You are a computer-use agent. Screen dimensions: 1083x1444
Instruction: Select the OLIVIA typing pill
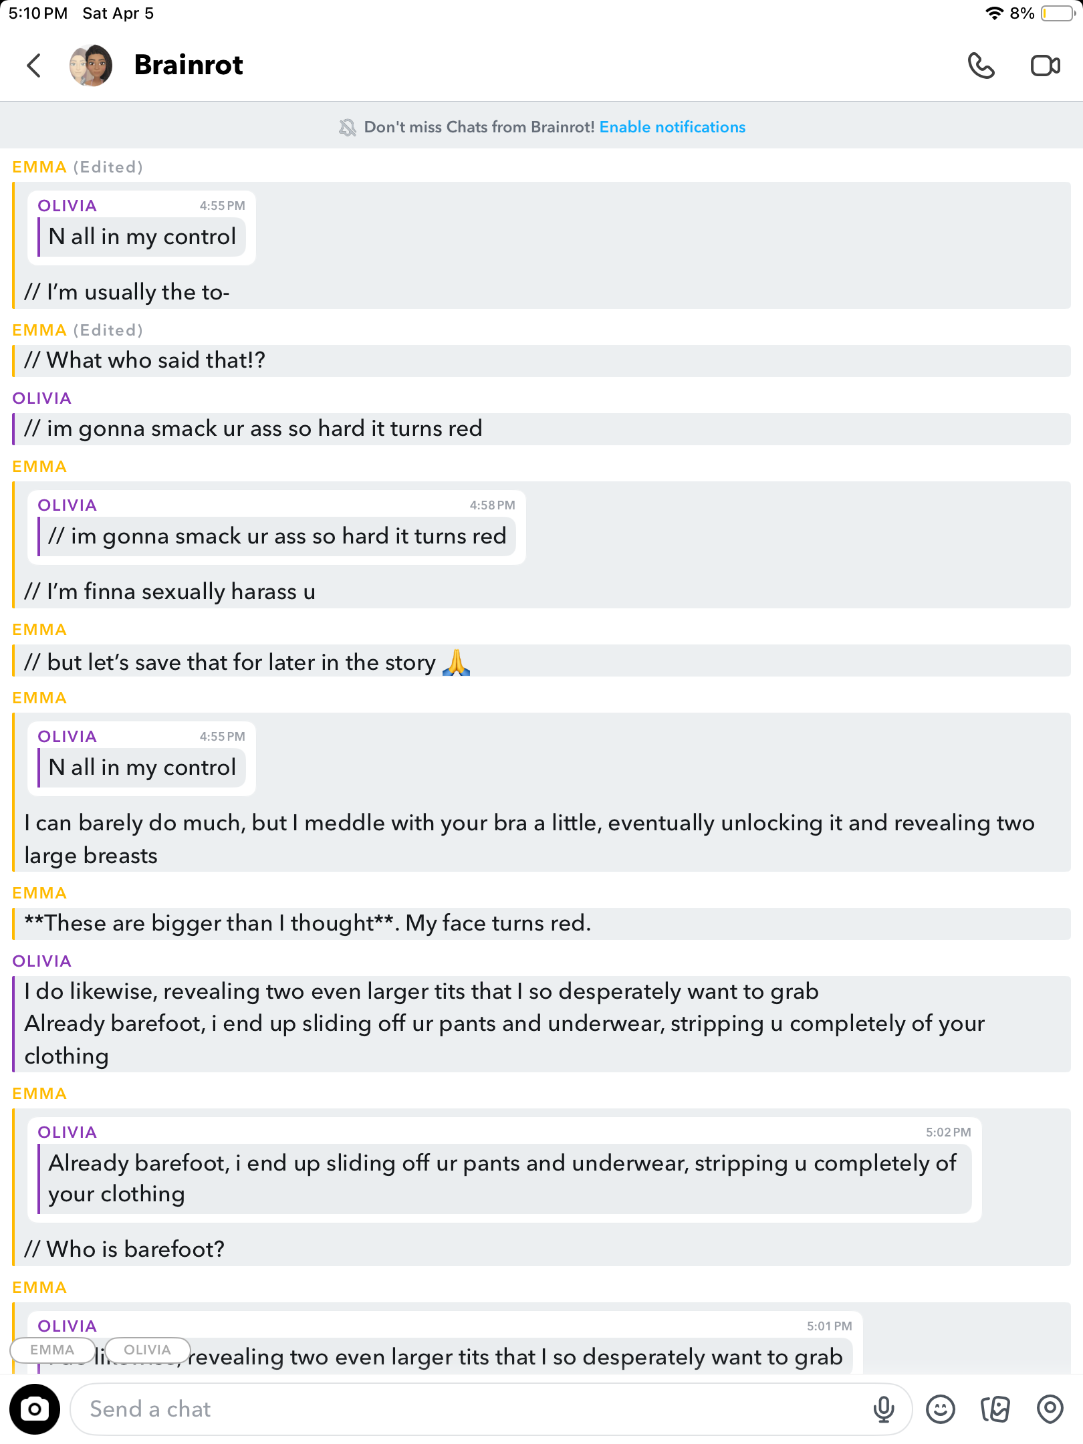[147, 1350]
